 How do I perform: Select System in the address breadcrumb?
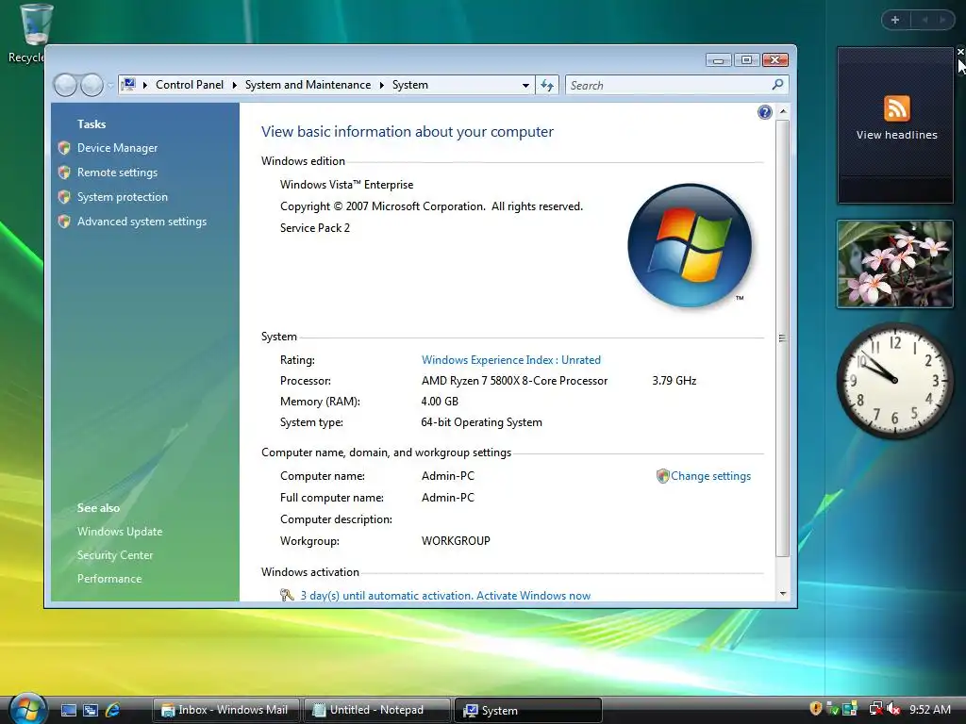click(x=409, y=85)
